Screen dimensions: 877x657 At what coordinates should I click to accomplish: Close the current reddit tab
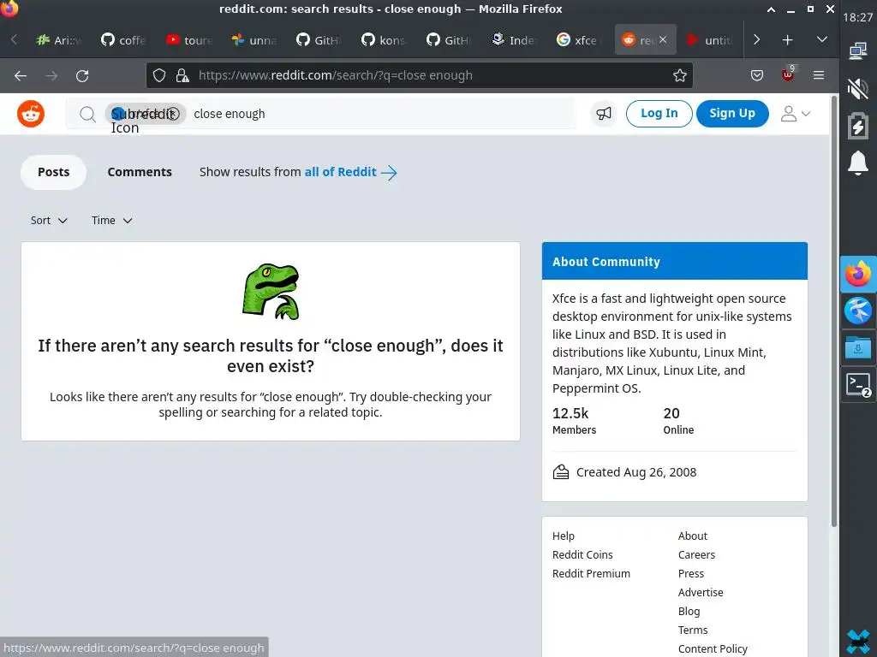[x=663, y=39]
